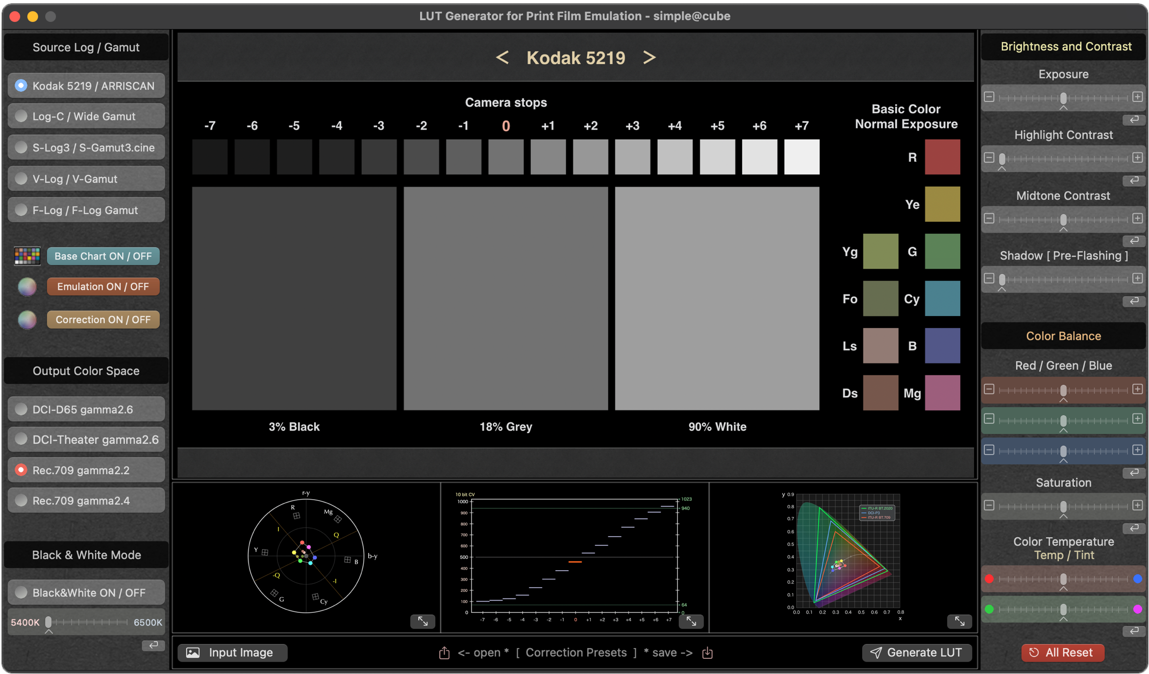Click the red R color swatch
The width and height of the screenshot is (1149, 674).
point(942,157)
